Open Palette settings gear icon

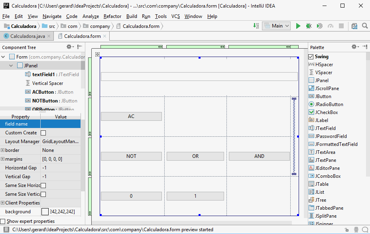point(354,47)
